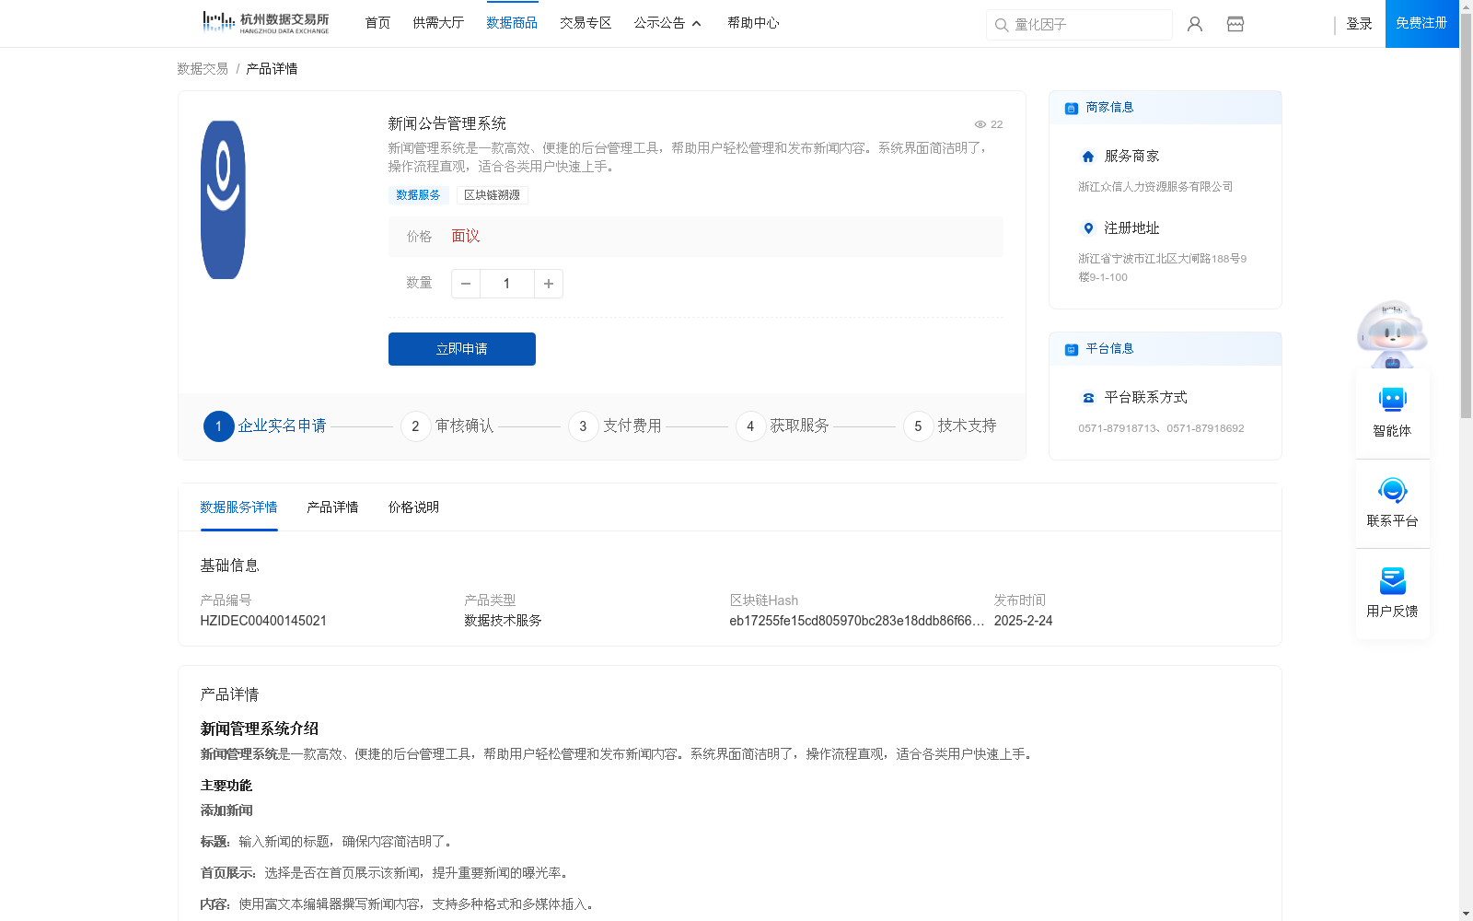Click merchant name 浙江众信人力资源服务有限公司
Viewport: 1473px width, 921px height.
tap(1155, 187)
